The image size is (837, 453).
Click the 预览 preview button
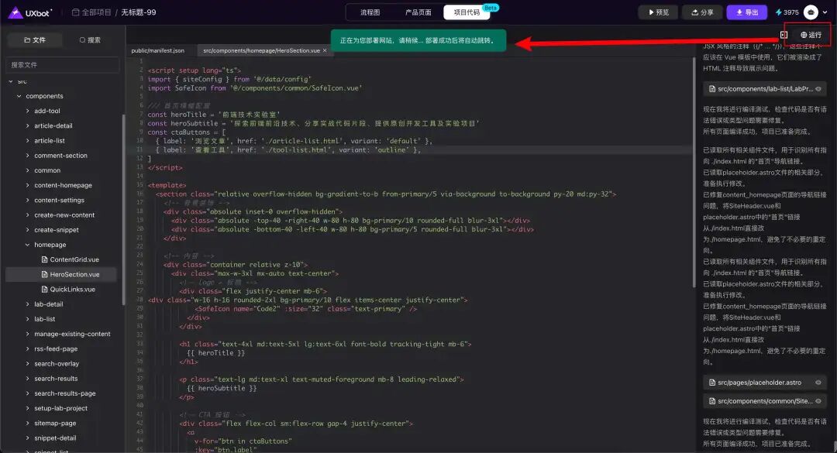pyautogui.click(x=658, y=12)
